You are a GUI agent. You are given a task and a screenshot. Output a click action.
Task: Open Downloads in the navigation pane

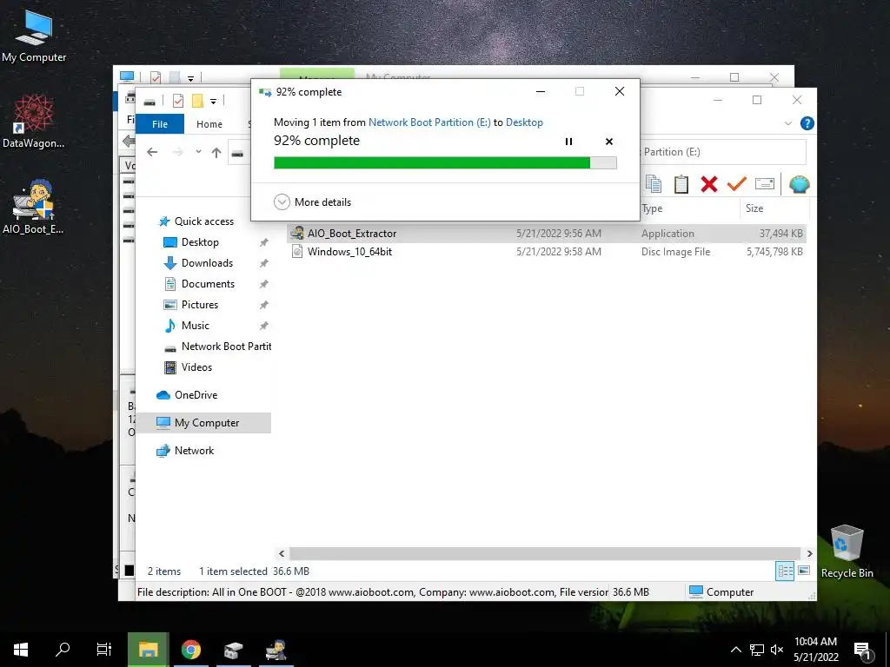[x=207, y=263]
